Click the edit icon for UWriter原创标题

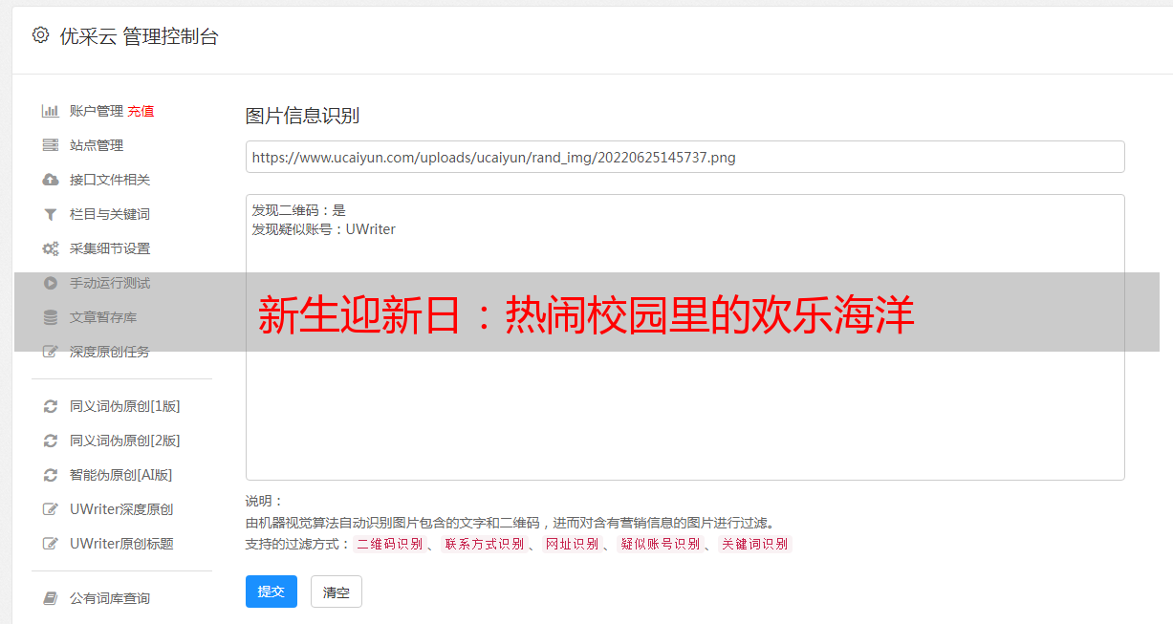[51, 544]
